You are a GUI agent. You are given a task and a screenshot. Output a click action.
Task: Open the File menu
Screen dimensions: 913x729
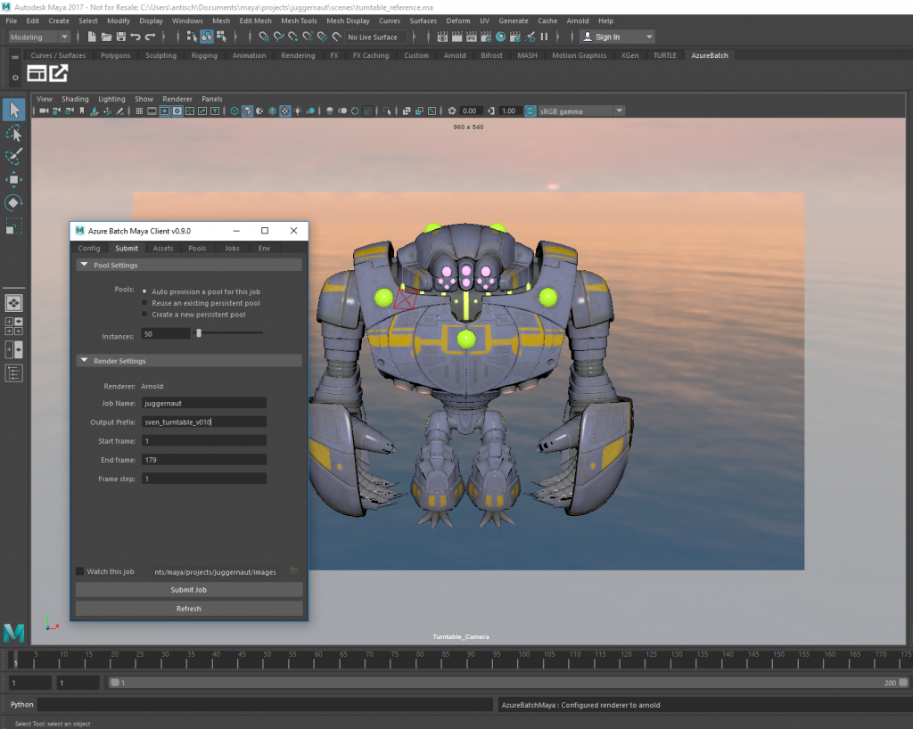pyautogui.click(x=11, y=20)
